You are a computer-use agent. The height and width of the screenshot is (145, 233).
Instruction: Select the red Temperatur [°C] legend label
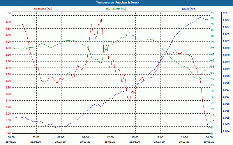coord(42,9)
